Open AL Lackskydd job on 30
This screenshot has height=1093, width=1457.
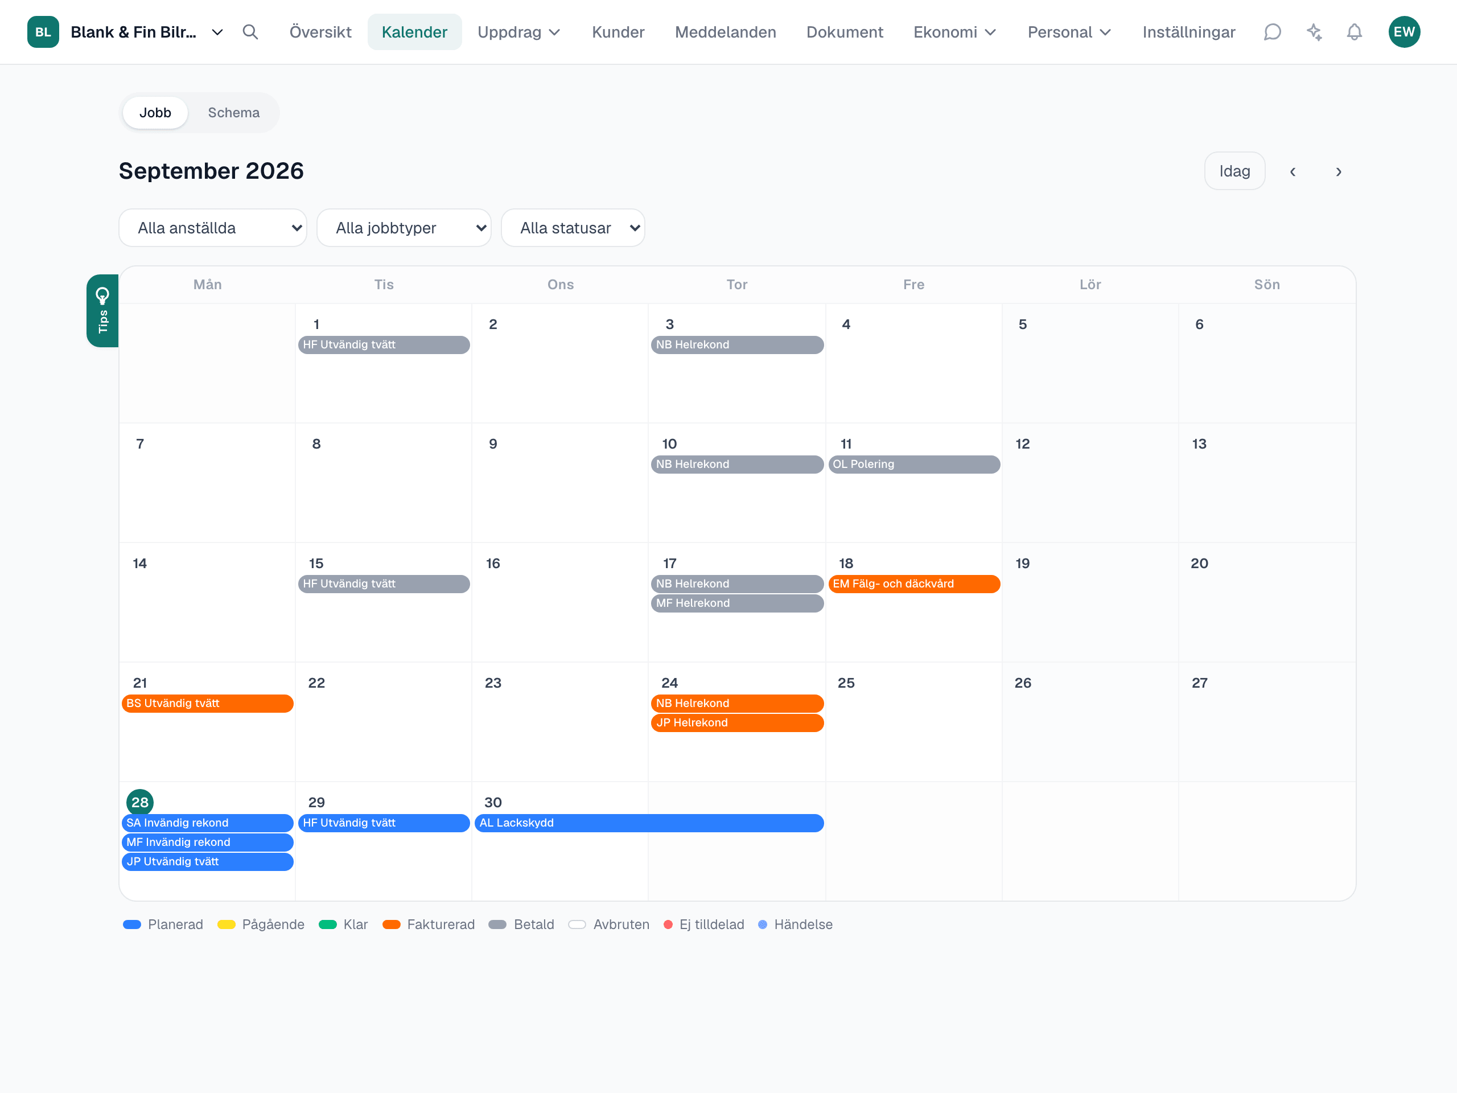tap(649, 823)
